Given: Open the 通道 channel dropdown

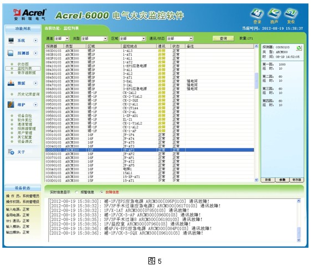Looking at the screenshot, I should pyautogui.click(x=61, y=38).
